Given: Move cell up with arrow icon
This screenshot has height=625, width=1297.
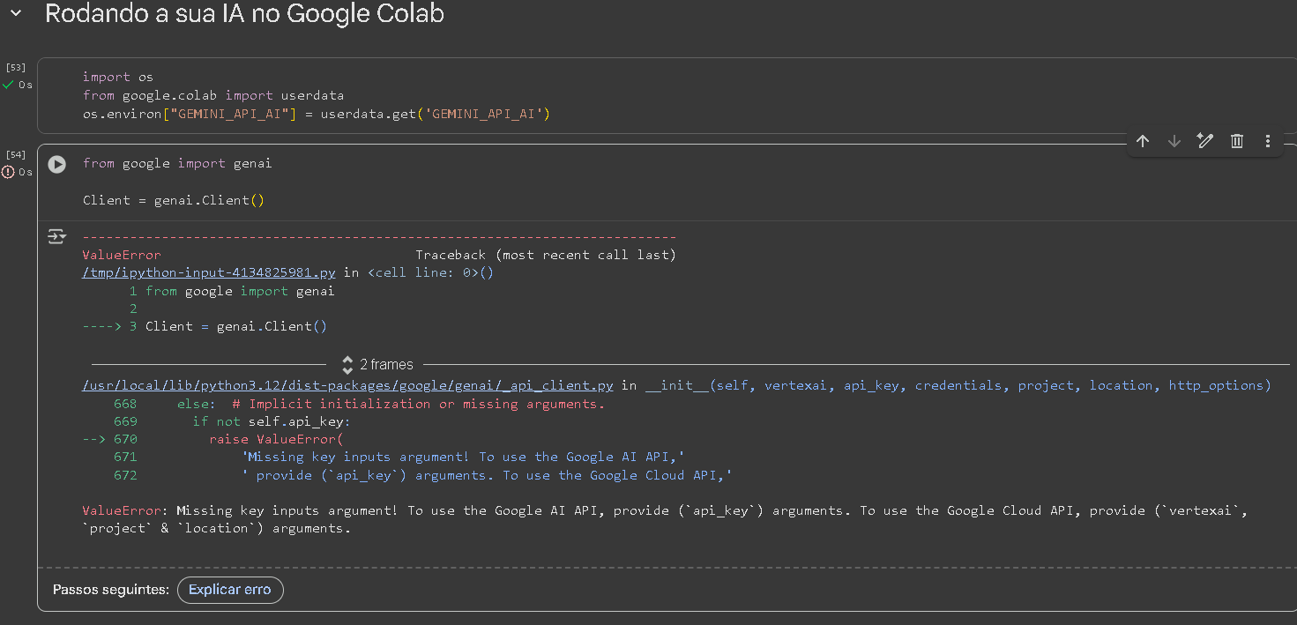Looking at the screenshot, I should pyautogui.click(x=1143, y=141).
